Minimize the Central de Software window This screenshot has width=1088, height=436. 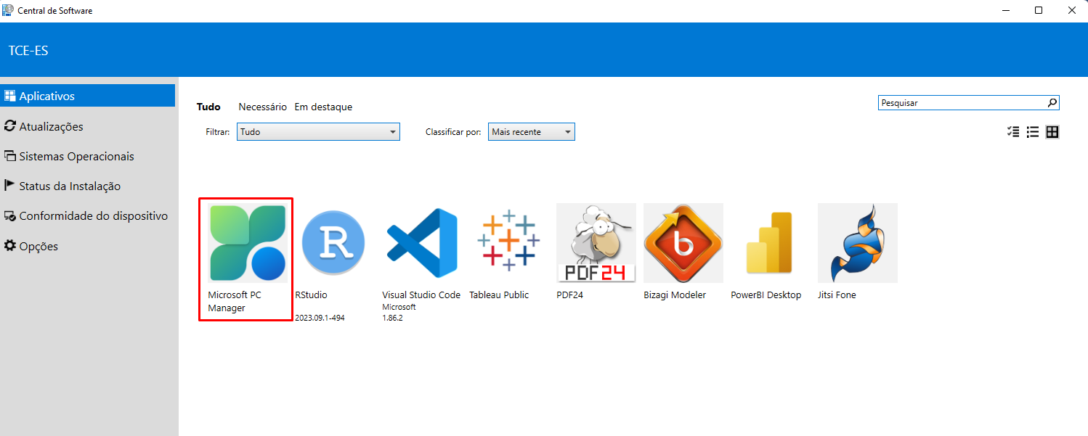[x=1005, y=11]
